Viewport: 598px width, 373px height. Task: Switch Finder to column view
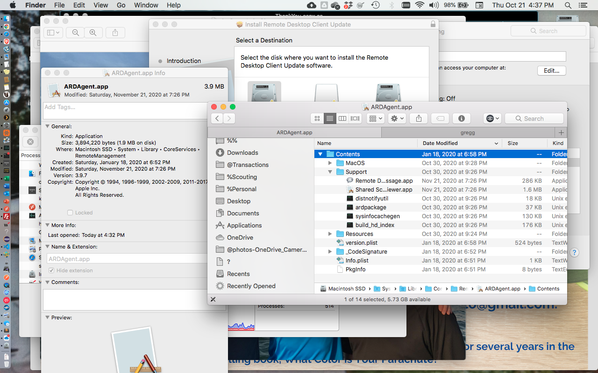[x=342, y=118]
